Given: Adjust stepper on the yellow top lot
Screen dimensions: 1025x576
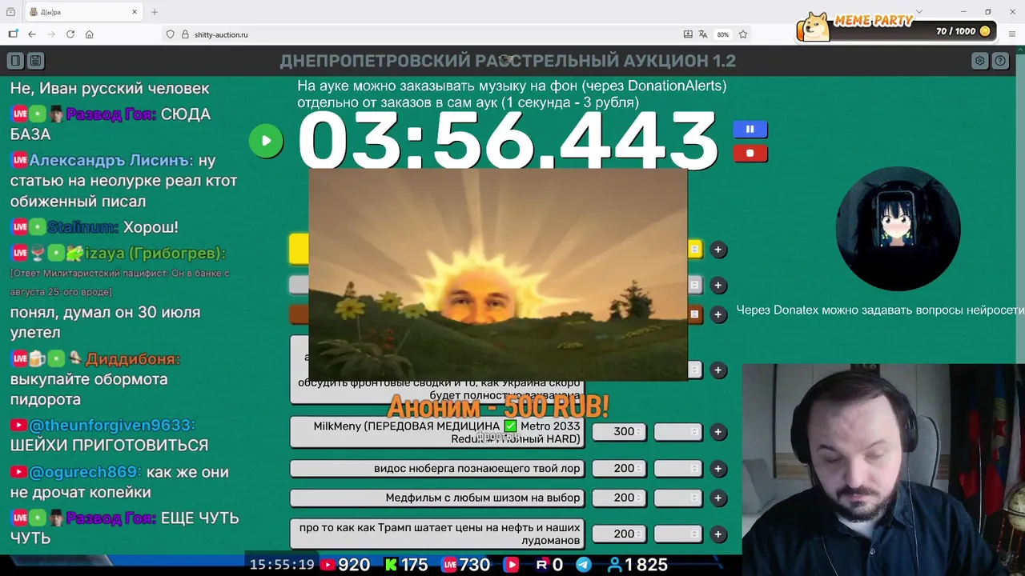Looking at the screenshot, I should (x=695, y=250).
